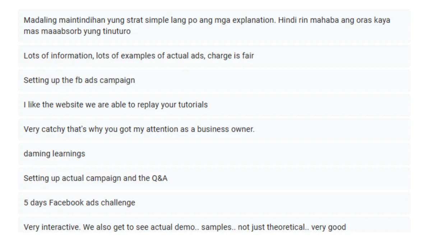
Task: Click the word "Q&A" in the responses
Action: (159, 178)
